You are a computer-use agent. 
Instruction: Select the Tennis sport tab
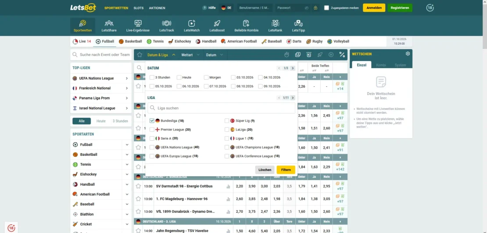coord(155,41)
